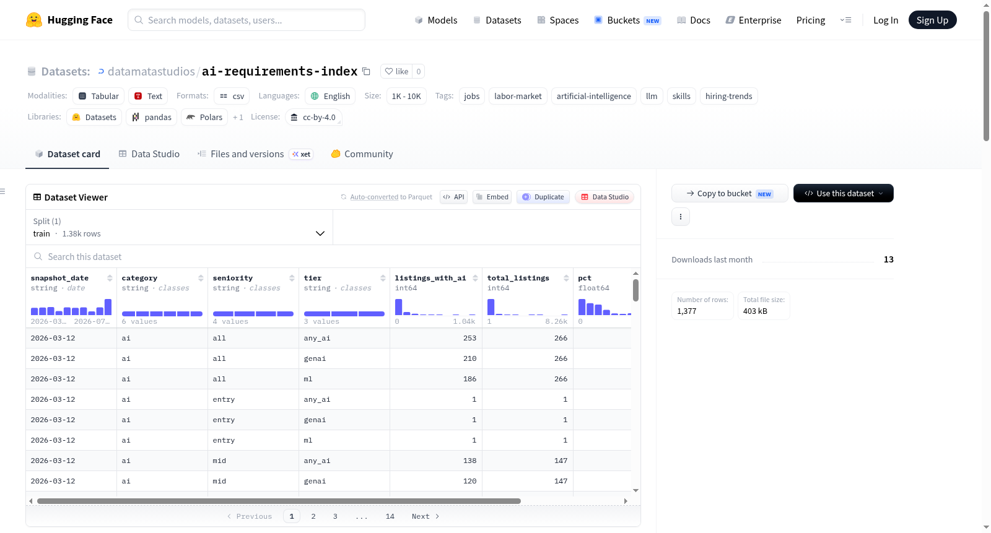Switch to the Community tab
Viewport: 991px width, 533px height.
(x=362, y=154)
